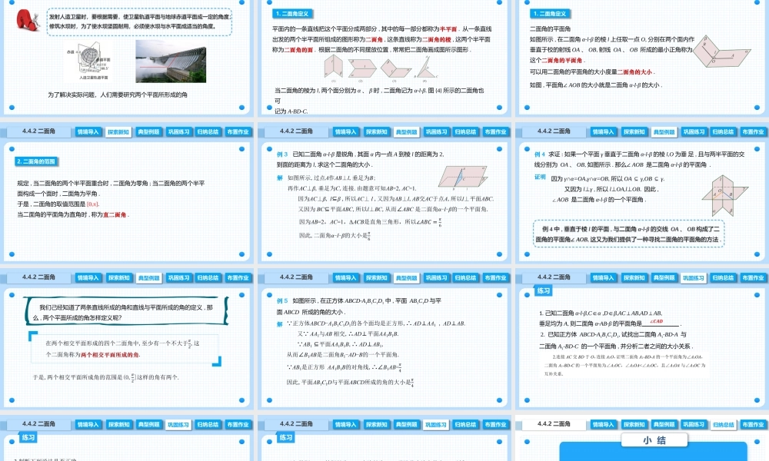The width and height of the screenshot is (769, 461).
Task: Open 归纳总结 tab on the 练习 1–2 slide
Action: 724,278
